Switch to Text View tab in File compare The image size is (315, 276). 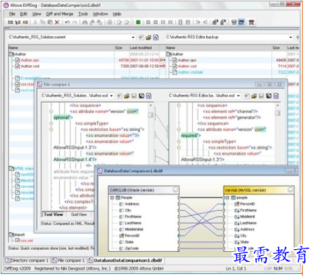[54, 214]
